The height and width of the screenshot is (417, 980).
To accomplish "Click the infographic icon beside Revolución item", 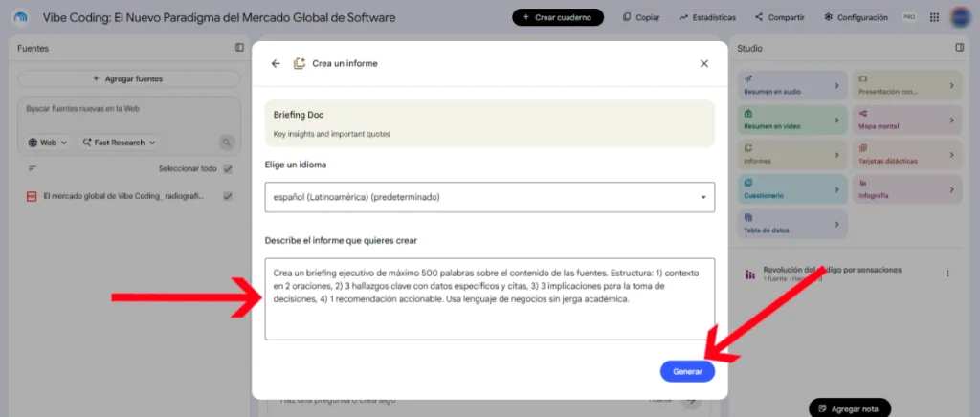I will [750, 274].
